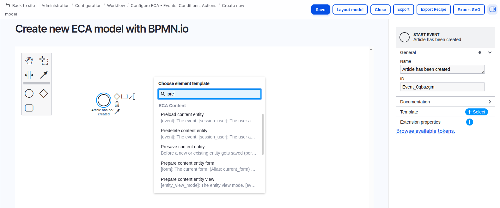The width and height of the screenshot is (500, 208).
Task: Append a gateway from the context pad
Action: coord(117,96)
